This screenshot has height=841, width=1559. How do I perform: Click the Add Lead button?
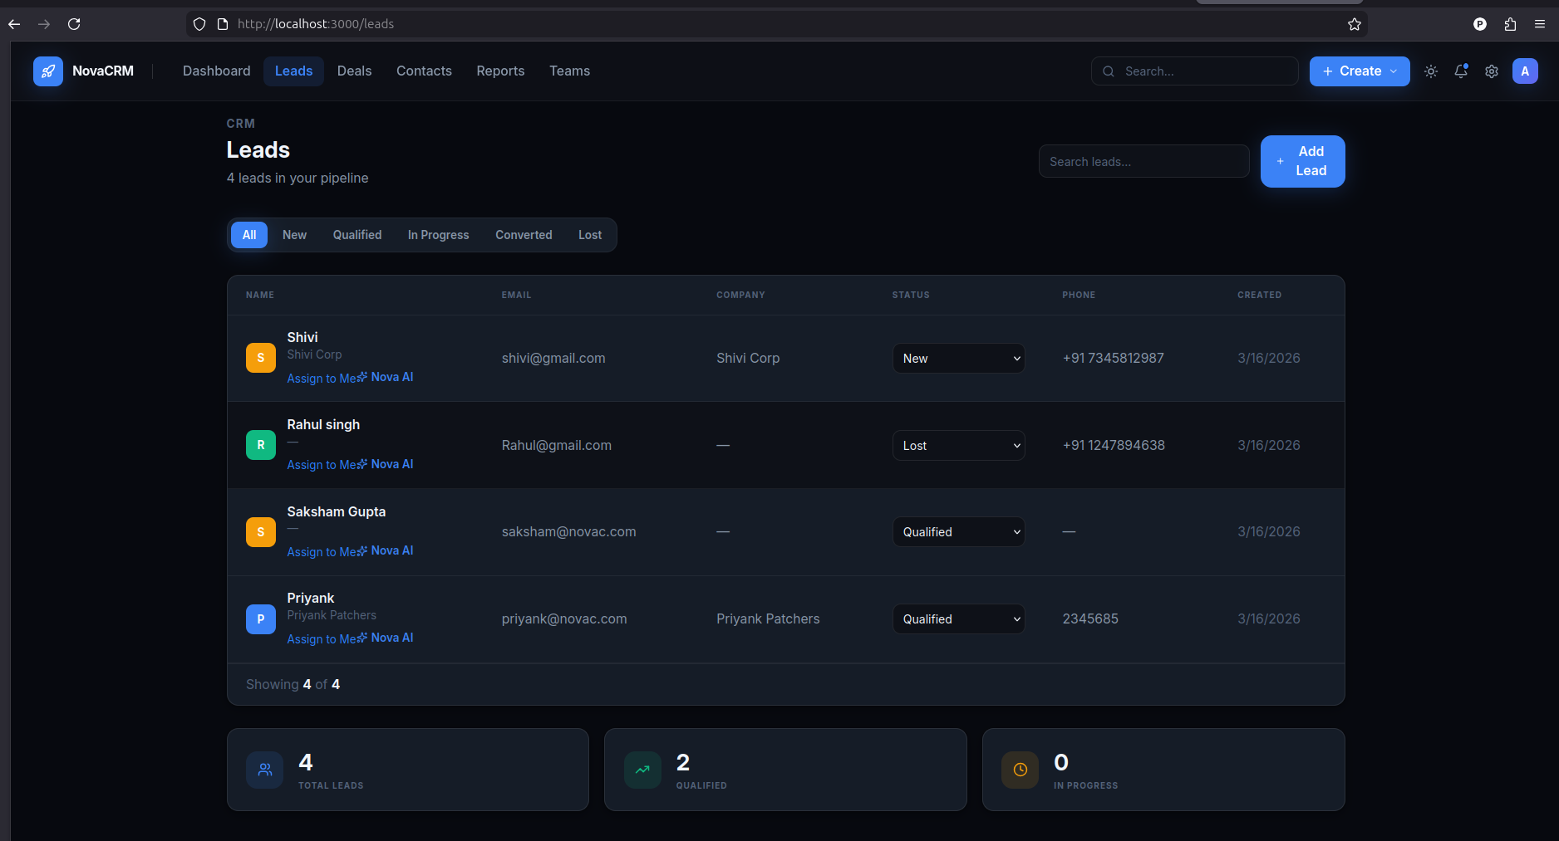[x=1303, y=161]
